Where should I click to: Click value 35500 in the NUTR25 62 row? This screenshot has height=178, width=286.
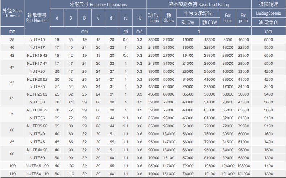tap(188, 94)
